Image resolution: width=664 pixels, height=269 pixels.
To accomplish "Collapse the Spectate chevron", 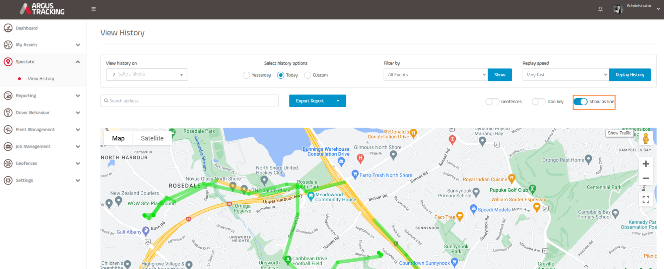I will [x=78, y=62].
